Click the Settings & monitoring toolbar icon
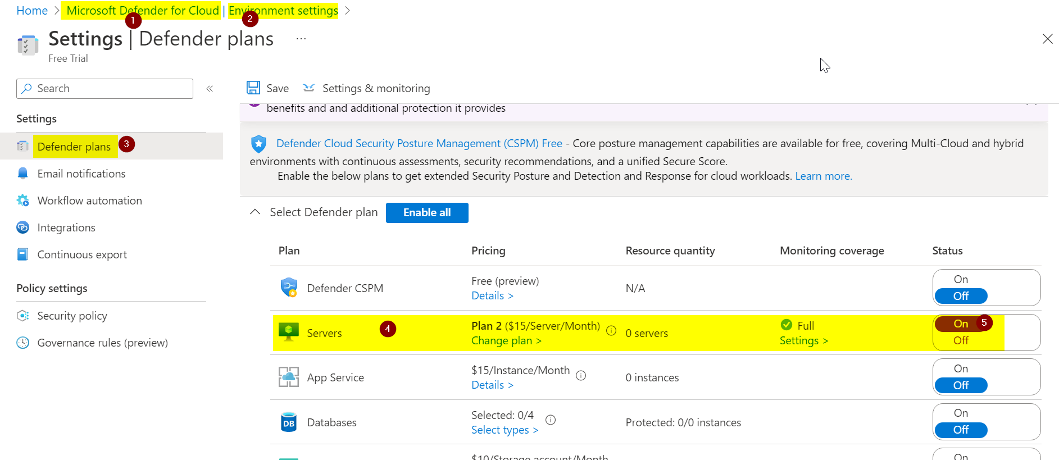Screen dimensions: 1059x460 309,88
